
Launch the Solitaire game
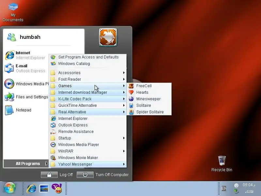149,105
